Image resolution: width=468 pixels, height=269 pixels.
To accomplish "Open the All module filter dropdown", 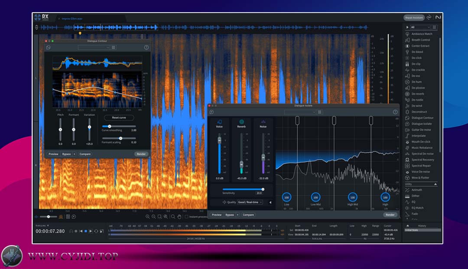I will click(420, 27).
